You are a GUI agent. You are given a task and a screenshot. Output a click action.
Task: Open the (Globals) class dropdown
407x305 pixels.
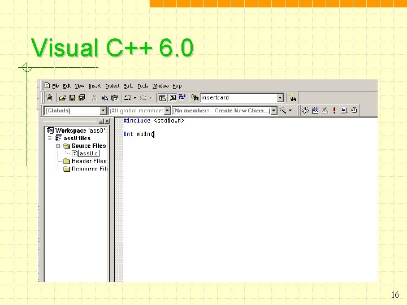click(x=103, y=111)
